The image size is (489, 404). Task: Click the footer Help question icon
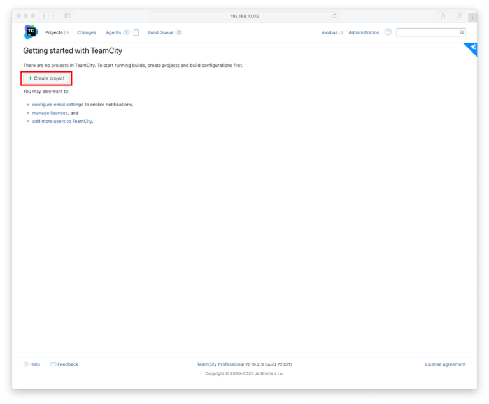pos(26,364)
